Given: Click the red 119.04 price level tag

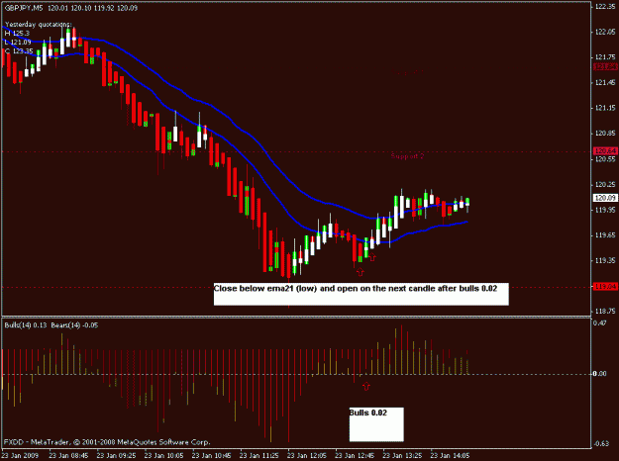Looking at the screenshot, I should 605,287.
